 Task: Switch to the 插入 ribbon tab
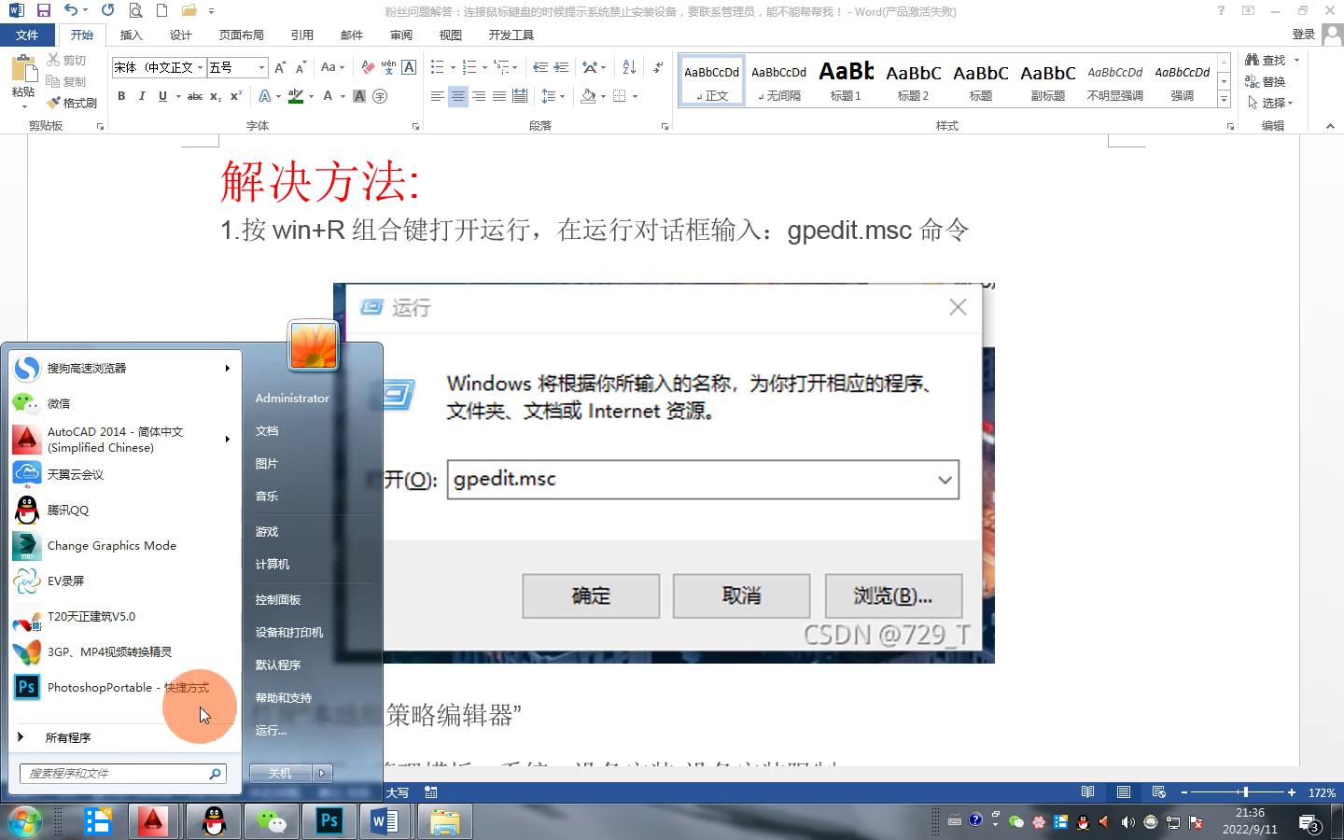(x=130, y=35)
